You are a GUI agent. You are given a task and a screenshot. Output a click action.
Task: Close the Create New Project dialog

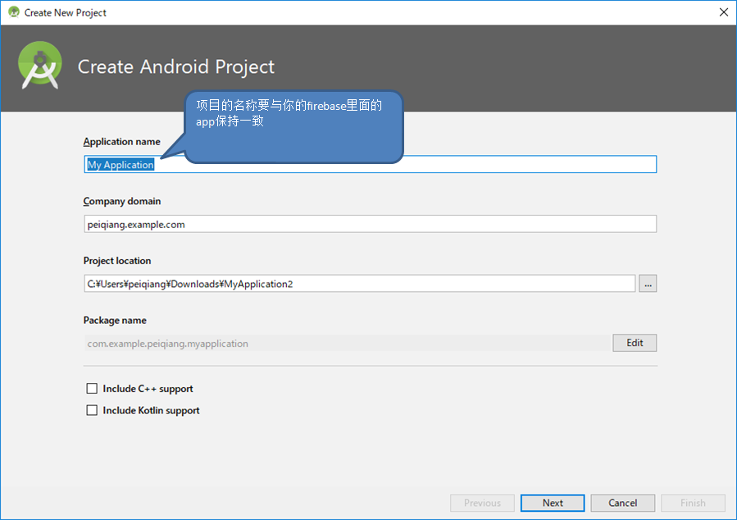[x=724, y=12]
